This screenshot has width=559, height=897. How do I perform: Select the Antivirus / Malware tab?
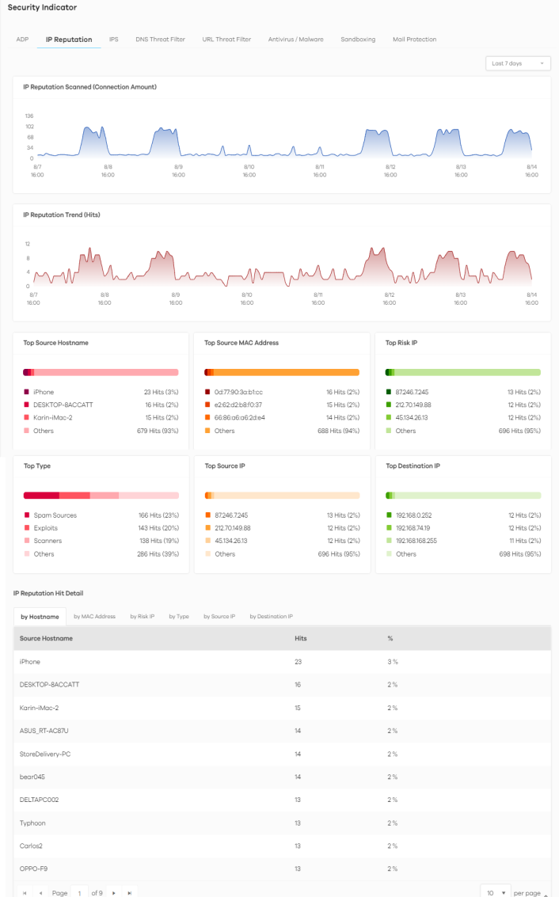tap(295, 39)
